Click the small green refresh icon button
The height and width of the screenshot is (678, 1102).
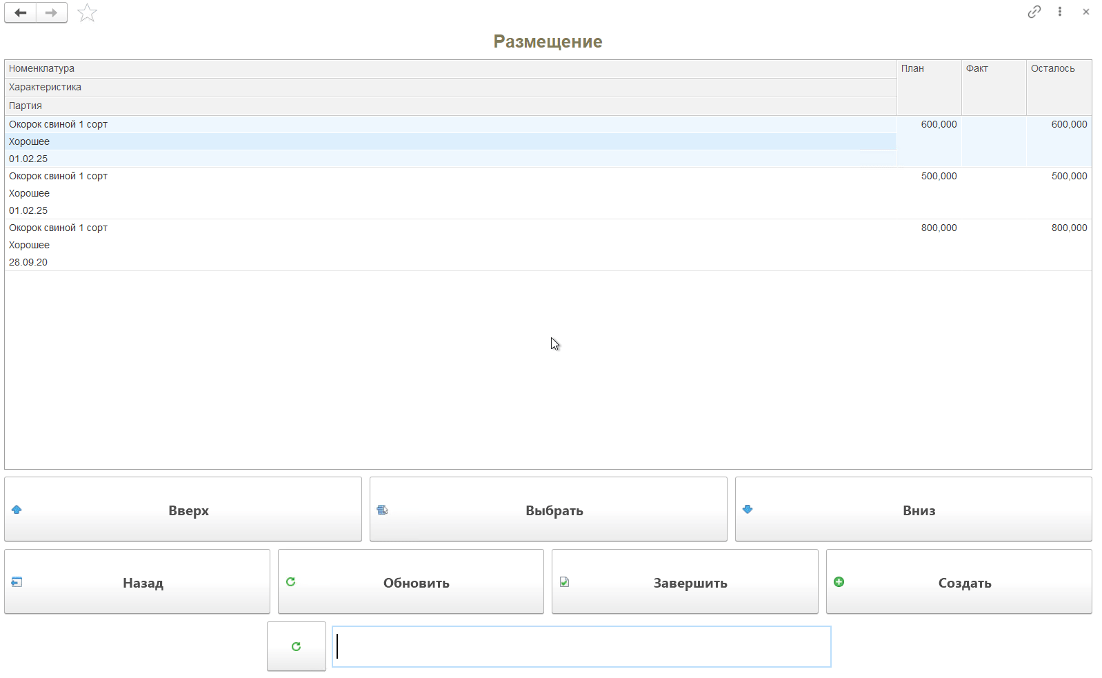click(x=296, y=646)
